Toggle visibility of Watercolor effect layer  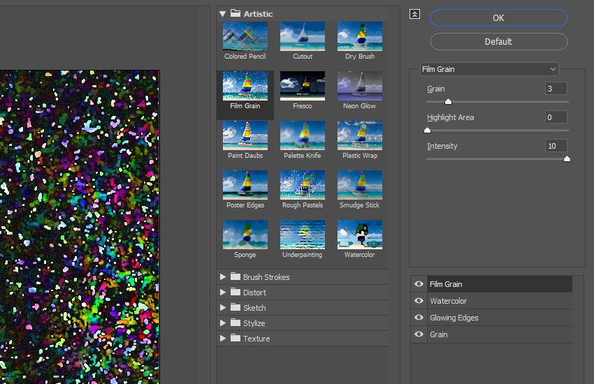tap(419, 301)
